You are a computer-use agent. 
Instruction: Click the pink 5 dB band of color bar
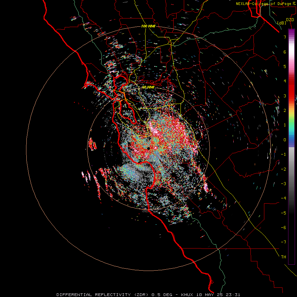(291, 66)
